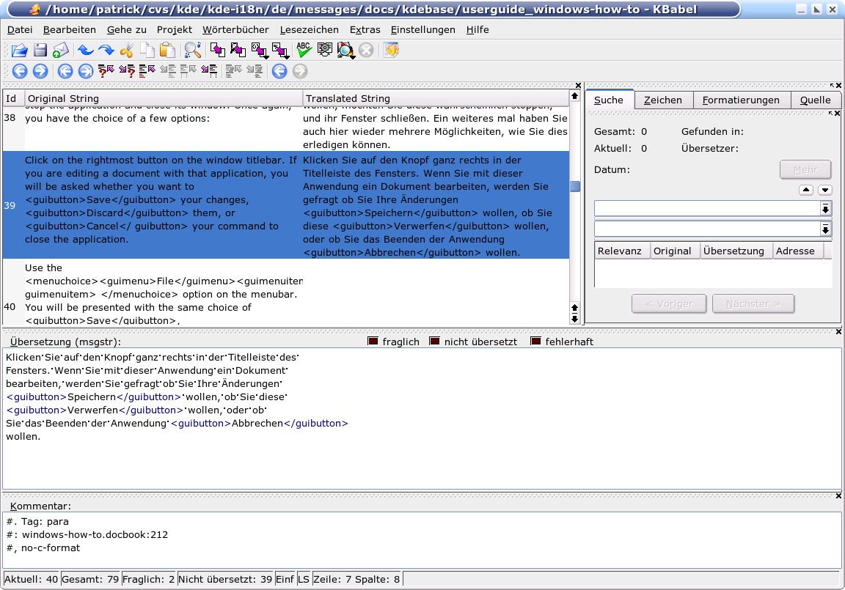This screenshot has width=845, height=590.
Task: Open the insert argument (%) dropdown icon
Action: coord(280,51)
